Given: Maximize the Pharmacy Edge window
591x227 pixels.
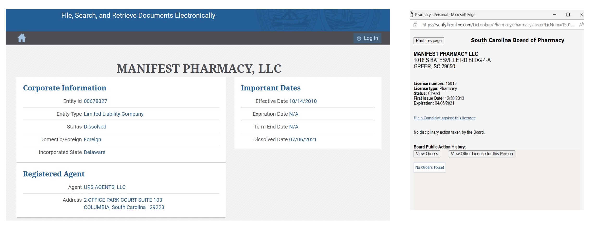Looking at the screenshot, I should 568,15.
